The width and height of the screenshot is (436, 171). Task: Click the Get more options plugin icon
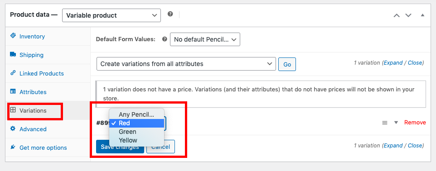(13, 147)
